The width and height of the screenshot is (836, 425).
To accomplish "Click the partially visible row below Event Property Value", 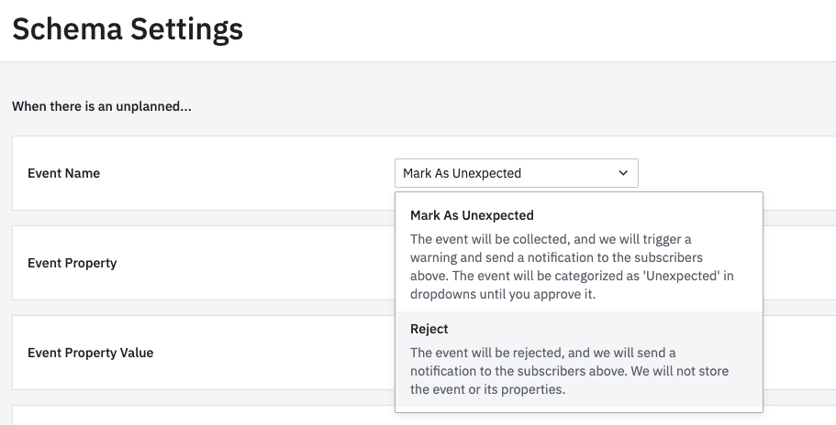I will pos(202,417).
